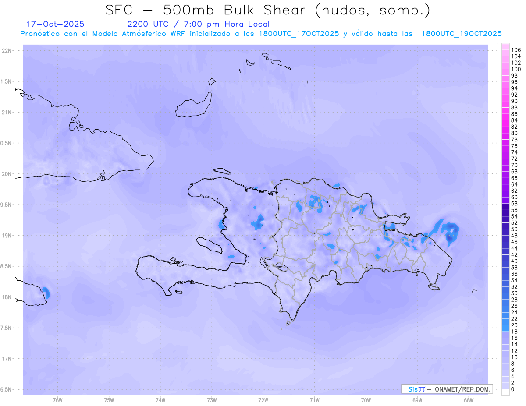Click the legend value "0" at the colorbar bottom

pos(513,389)
